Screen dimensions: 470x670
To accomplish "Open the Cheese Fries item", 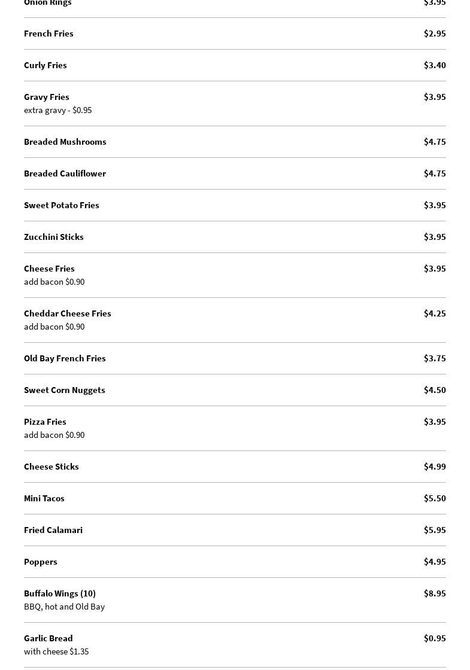I will (x=49, y=269).
